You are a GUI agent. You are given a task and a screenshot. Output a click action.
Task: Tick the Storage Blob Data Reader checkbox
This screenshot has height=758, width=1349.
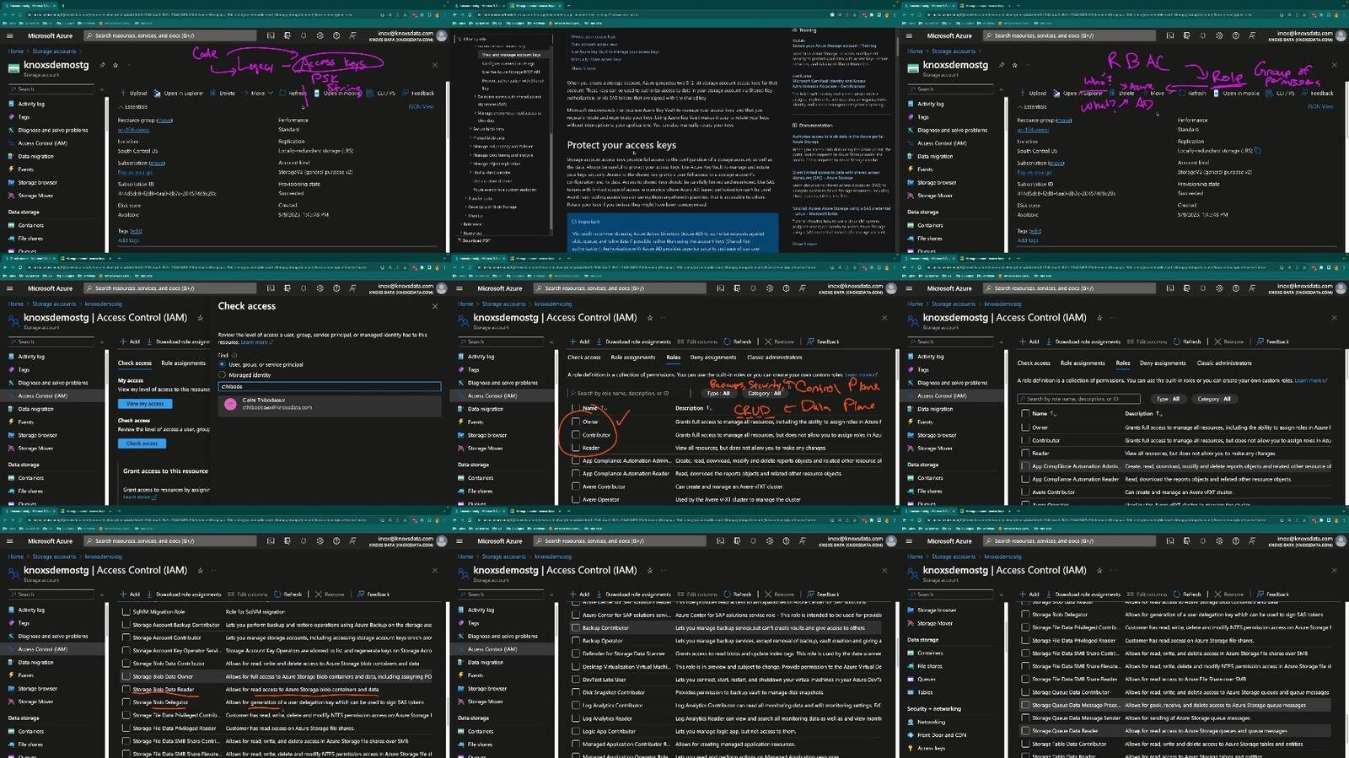click(x=126, y=690)
